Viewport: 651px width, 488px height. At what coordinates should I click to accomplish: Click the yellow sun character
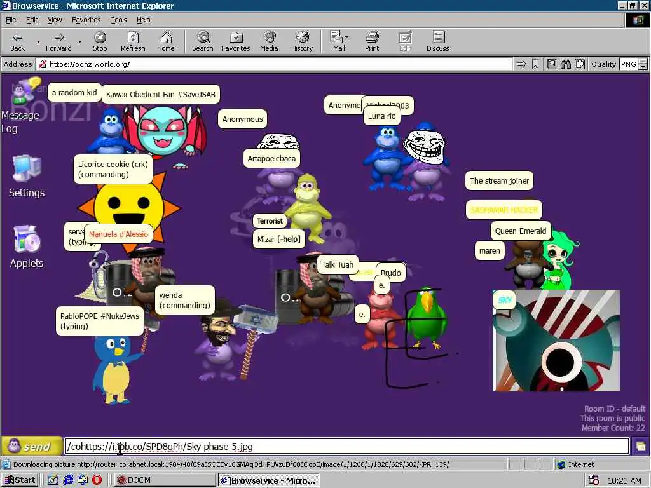tap(129, 207)
